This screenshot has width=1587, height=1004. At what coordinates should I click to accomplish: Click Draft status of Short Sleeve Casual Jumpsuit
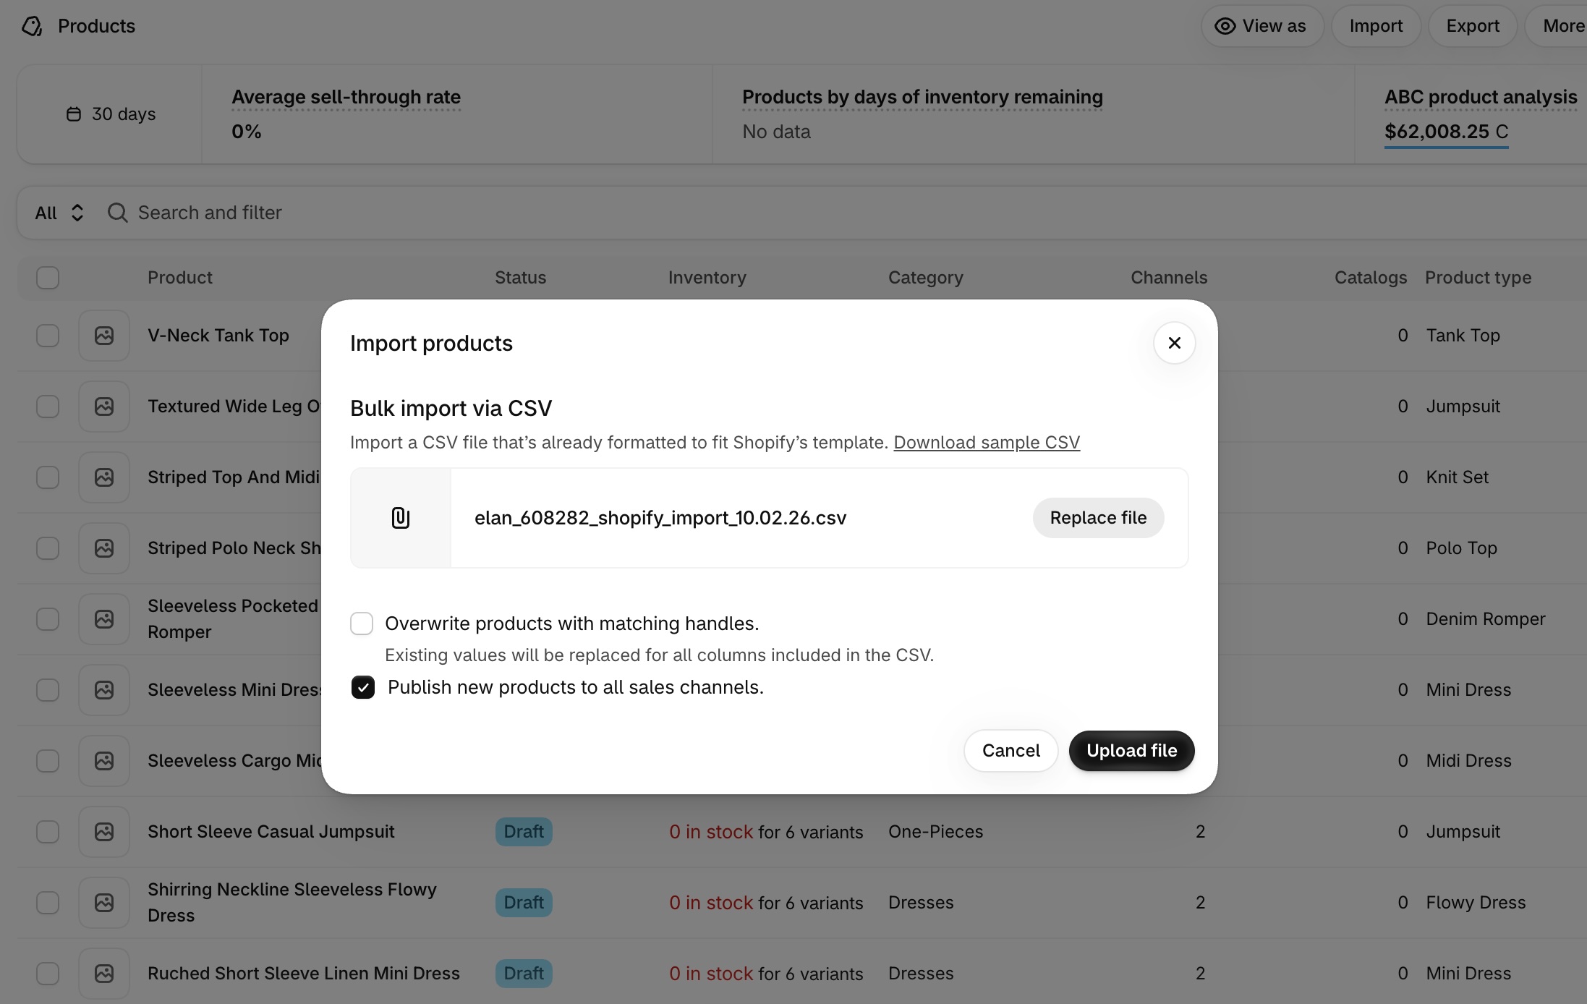tap(524, 832)
